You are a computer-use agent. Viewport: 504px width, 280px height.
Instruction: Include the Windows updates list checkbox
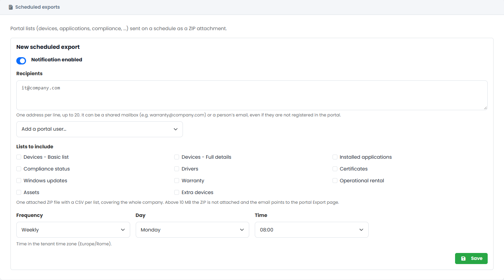click(x=19, y=181)
